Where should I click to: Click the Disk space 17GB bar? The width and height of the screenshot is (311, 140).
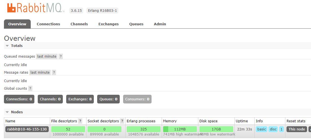pyautogui.click(x=216, y=129)
